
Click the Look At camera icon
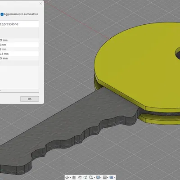(74, 177)
